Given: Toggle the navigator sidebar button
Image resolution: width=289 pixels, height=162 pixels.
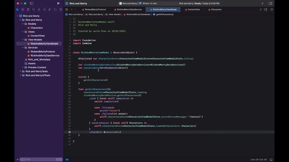Looking at the screenshot, I should [32, 3].
